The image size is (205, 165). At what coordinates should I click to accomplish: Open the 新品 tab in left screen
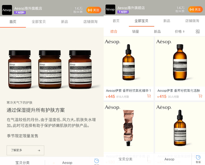click(x=64, y=22)
